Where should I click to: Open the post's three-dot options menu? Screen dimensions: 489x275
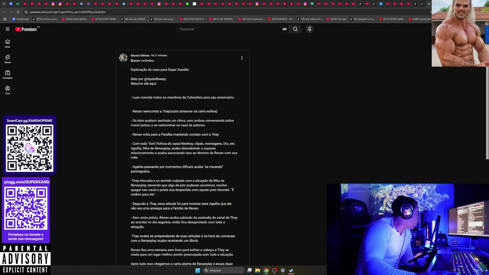click(242, 58)
